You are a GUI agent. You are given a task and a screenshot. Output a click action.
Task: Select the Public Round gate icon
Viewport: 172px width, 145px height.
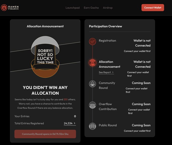tap(93, 126)
